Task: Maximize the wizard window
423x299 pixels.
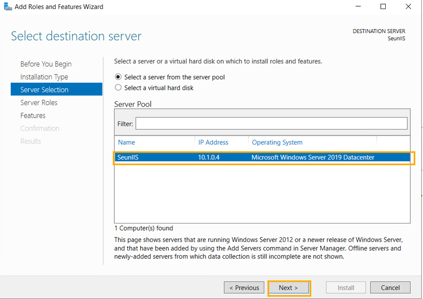Action: click(x=383, y=7)
